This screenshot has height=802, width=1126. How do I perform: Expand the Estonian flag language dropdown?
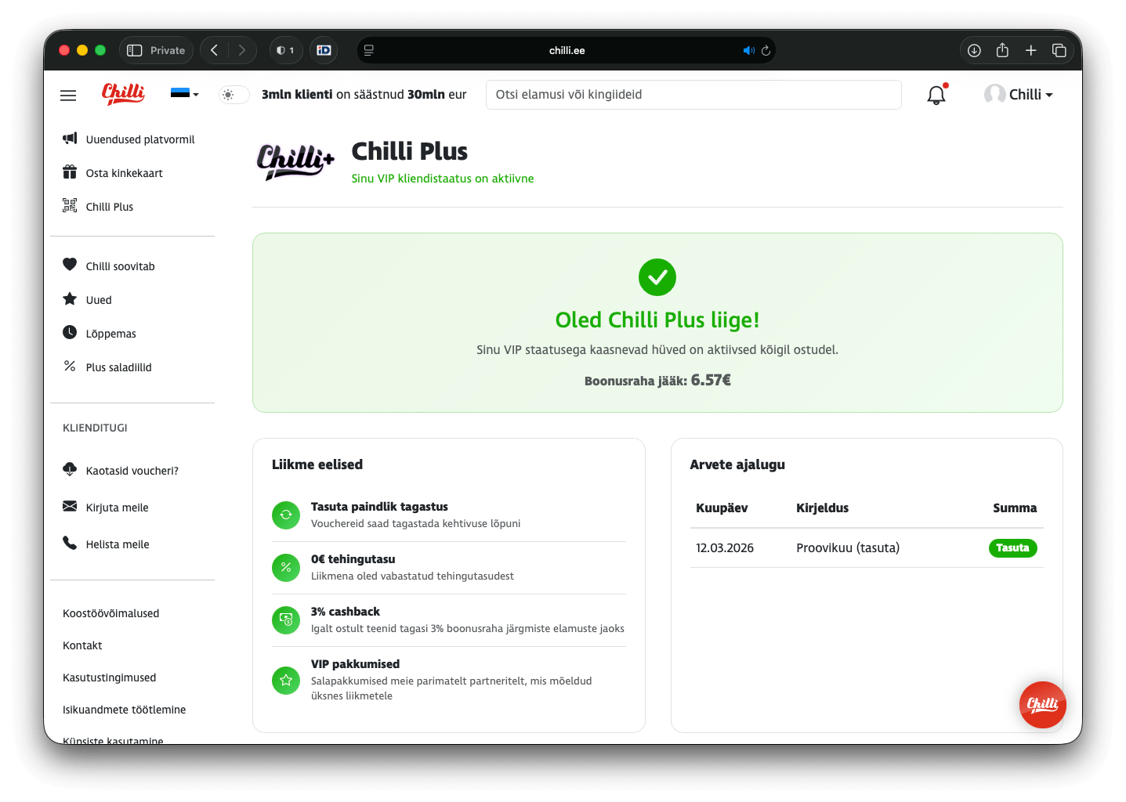coord(184,93)
